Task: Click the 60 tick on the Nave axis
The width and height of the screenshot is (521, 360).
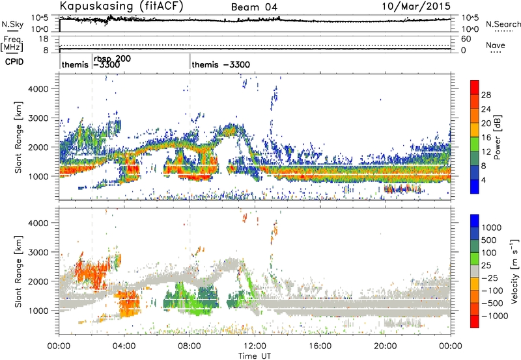Action: tap(466, 38)
